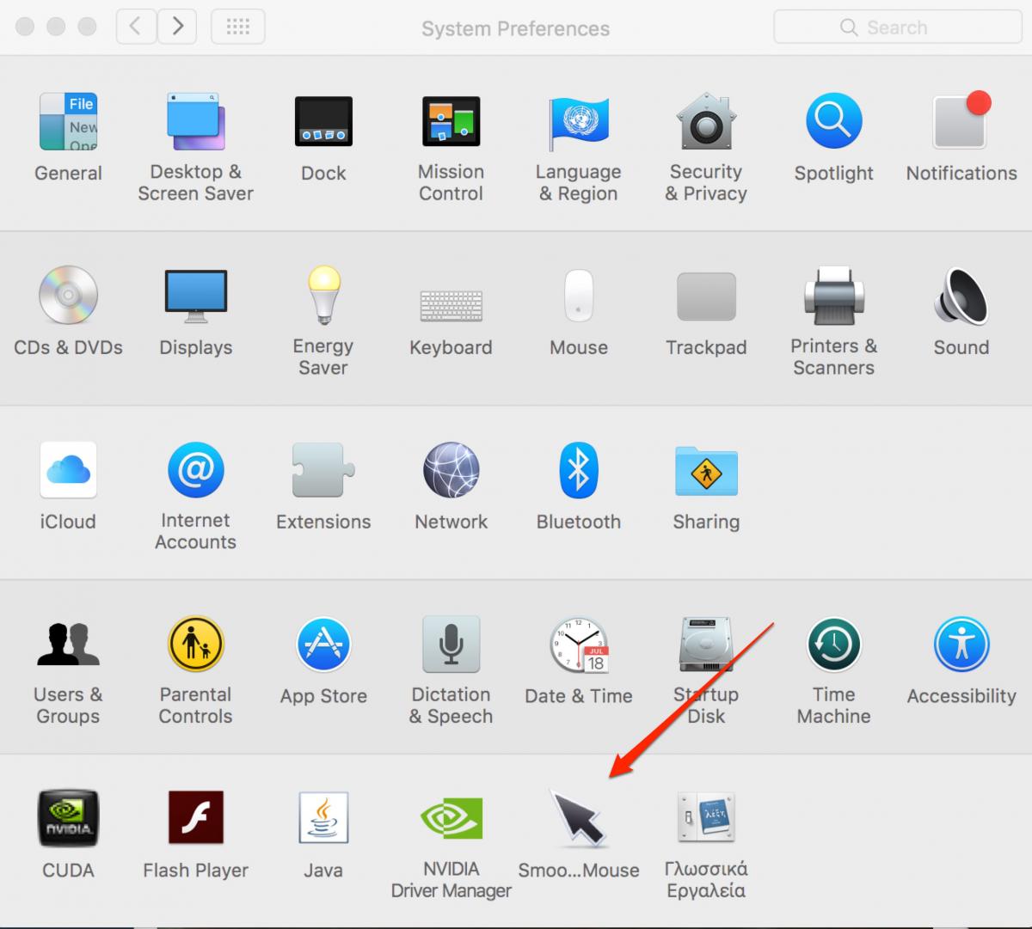Go forward with the right chevron
This screenshot has height=929, width=1032.
click(176, 27)
